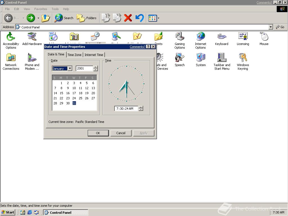This screenshot has height=216, width=288.
Task: Click Comments link in dialog title bar
Action: [137, 47]
